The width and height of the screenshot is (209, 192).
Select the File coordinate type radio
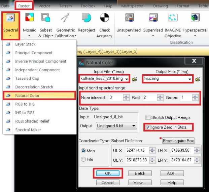[83, 159]
